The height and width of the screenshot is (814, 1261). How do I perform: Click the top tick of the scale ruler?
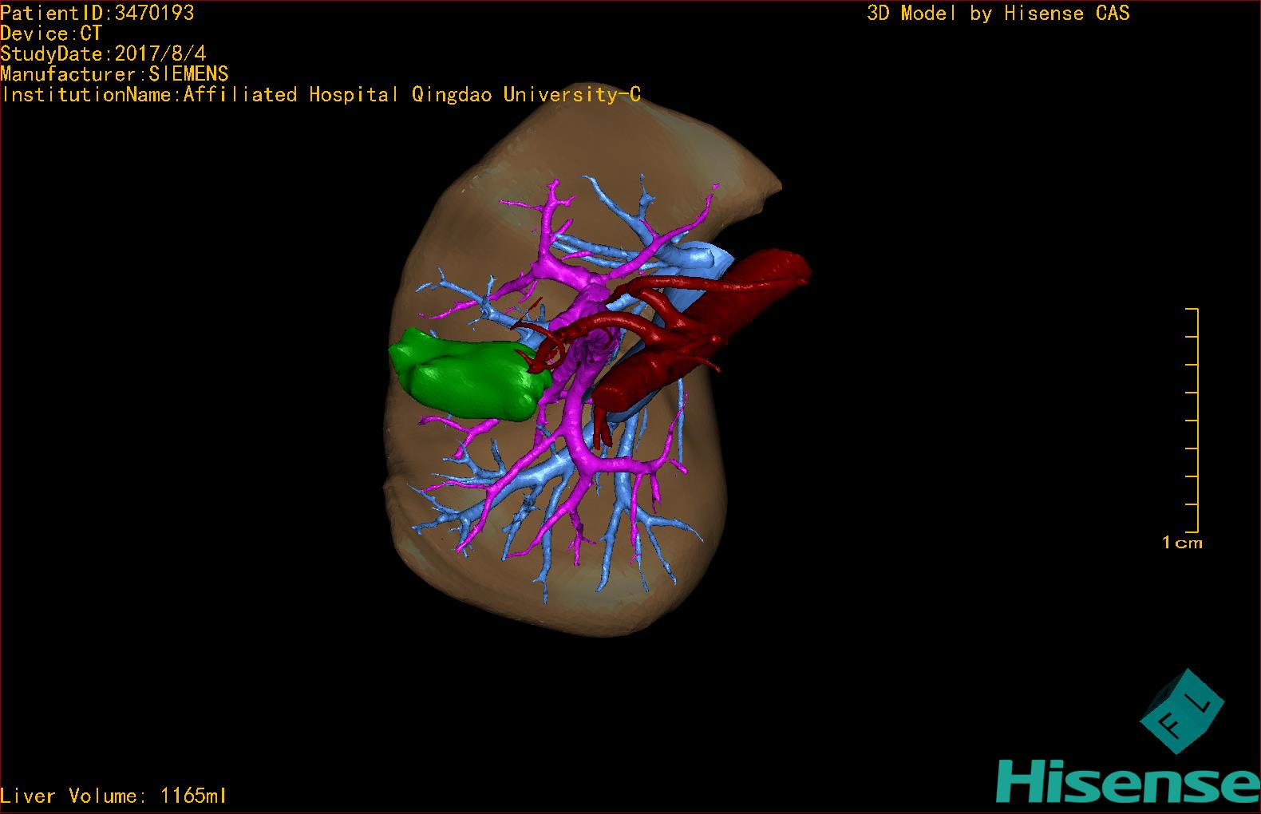[1192, 309]
